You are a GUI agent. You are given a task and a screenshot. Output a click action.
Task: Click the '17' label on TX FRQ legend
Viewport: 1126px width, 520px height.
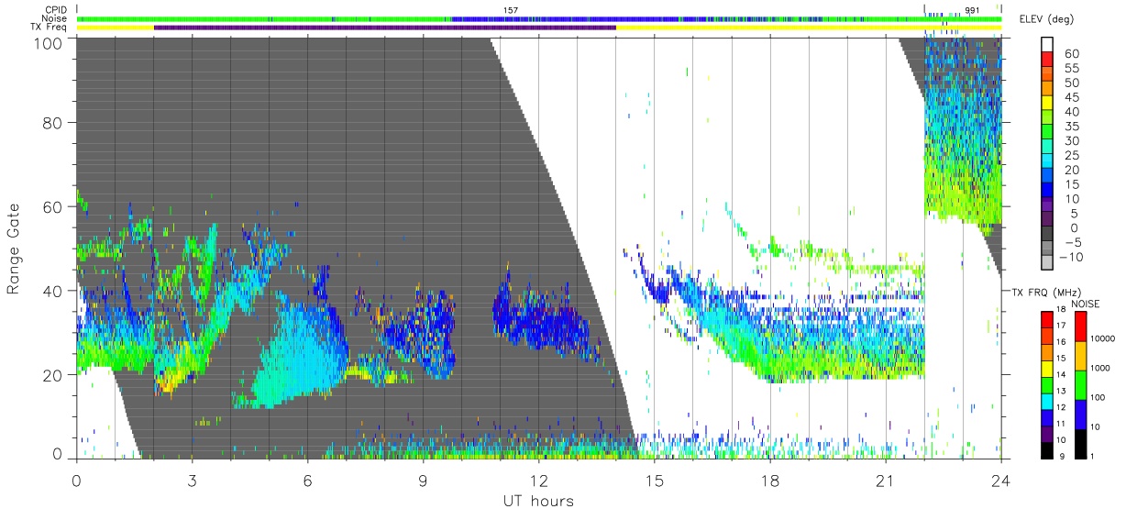pyautogui.click(x=1061, y=326)
